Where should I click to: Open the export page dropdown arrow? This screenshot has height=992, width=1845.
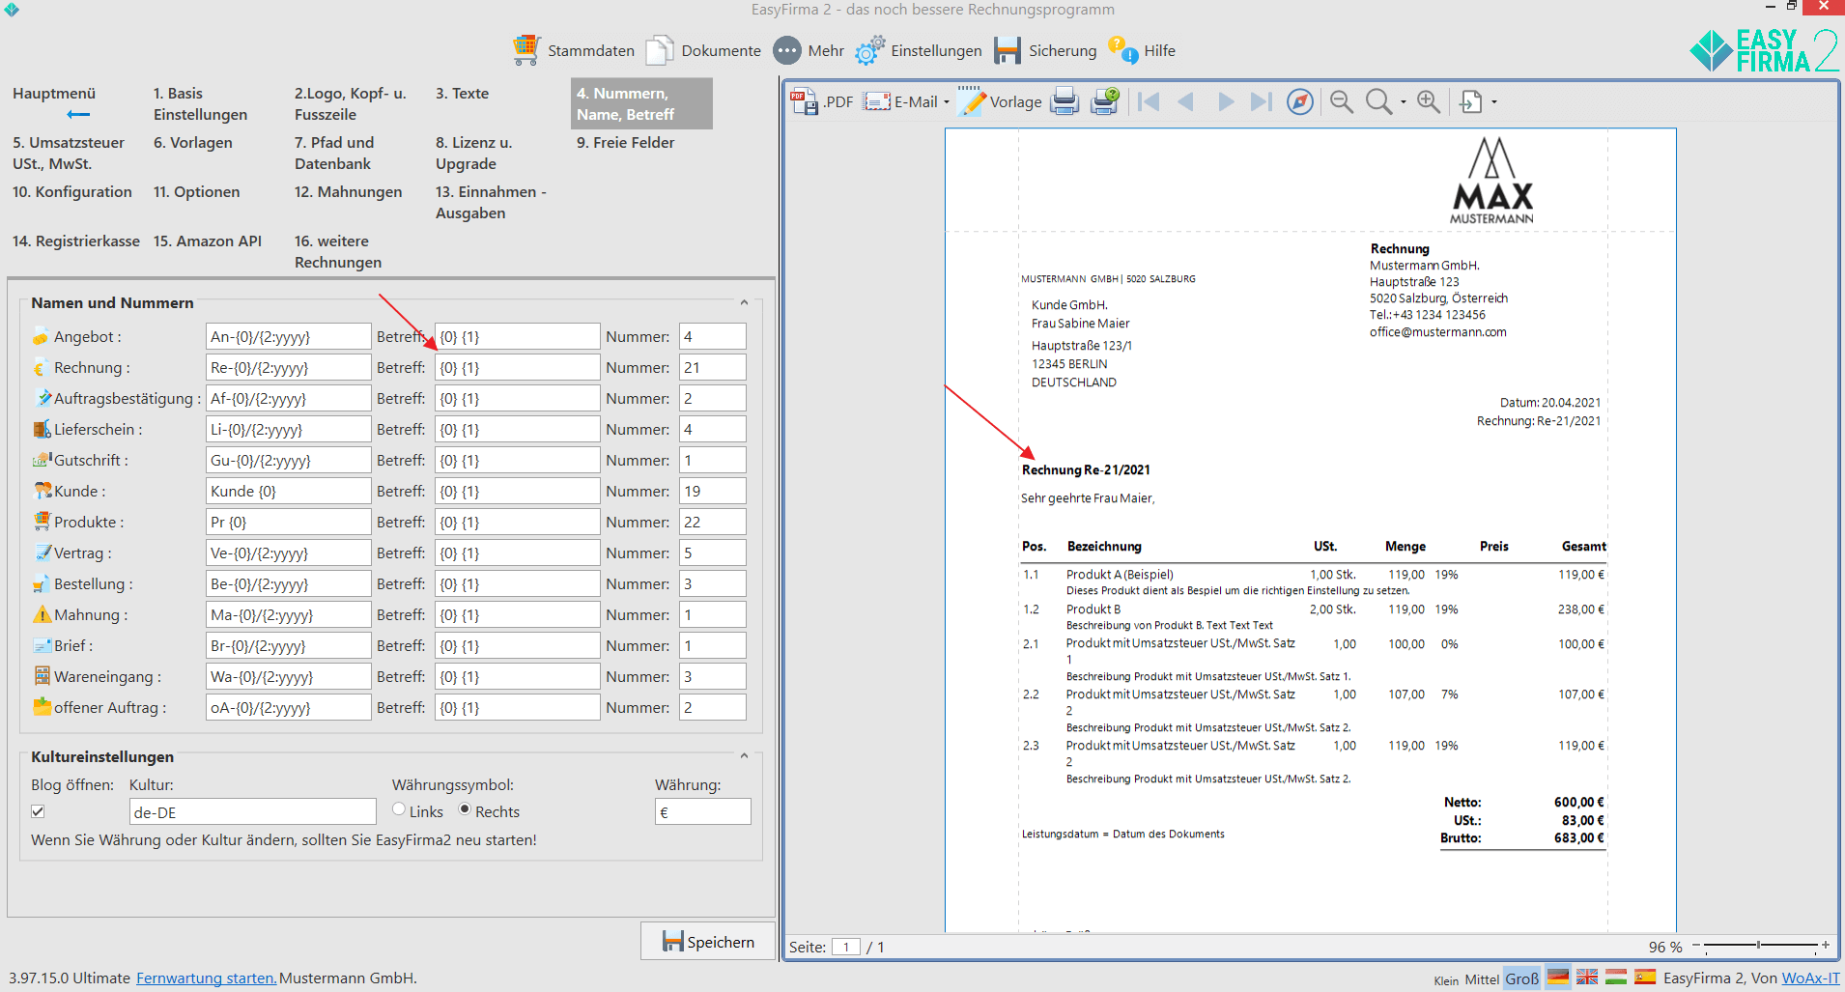point(1494,101)
